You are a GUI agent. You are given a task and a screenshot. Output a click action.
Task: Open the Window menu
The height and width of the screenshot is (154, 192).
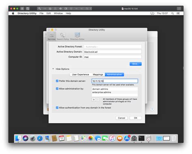(x=58, y=13)
